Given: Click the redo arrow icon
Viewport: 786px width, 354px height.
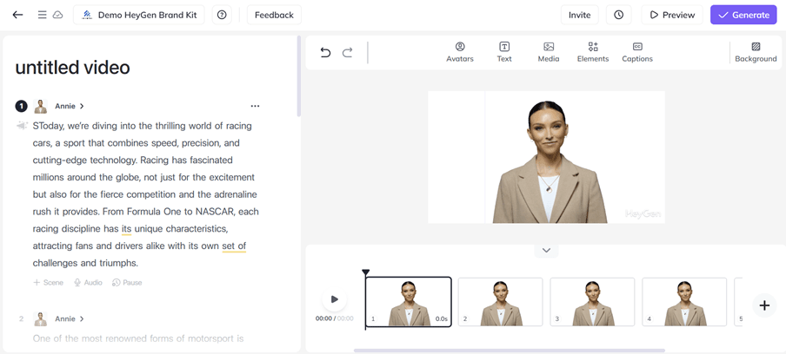Looking at the screenshot, I should (x=347, y=53).
